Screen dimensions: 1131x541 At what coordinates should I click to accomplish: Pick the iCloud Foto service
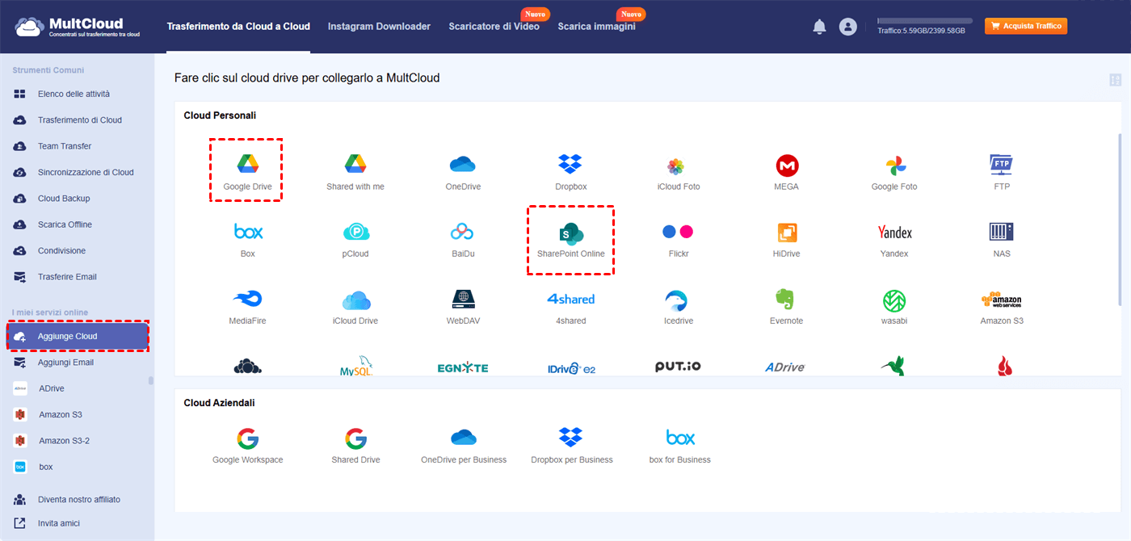tap(676, 166)
